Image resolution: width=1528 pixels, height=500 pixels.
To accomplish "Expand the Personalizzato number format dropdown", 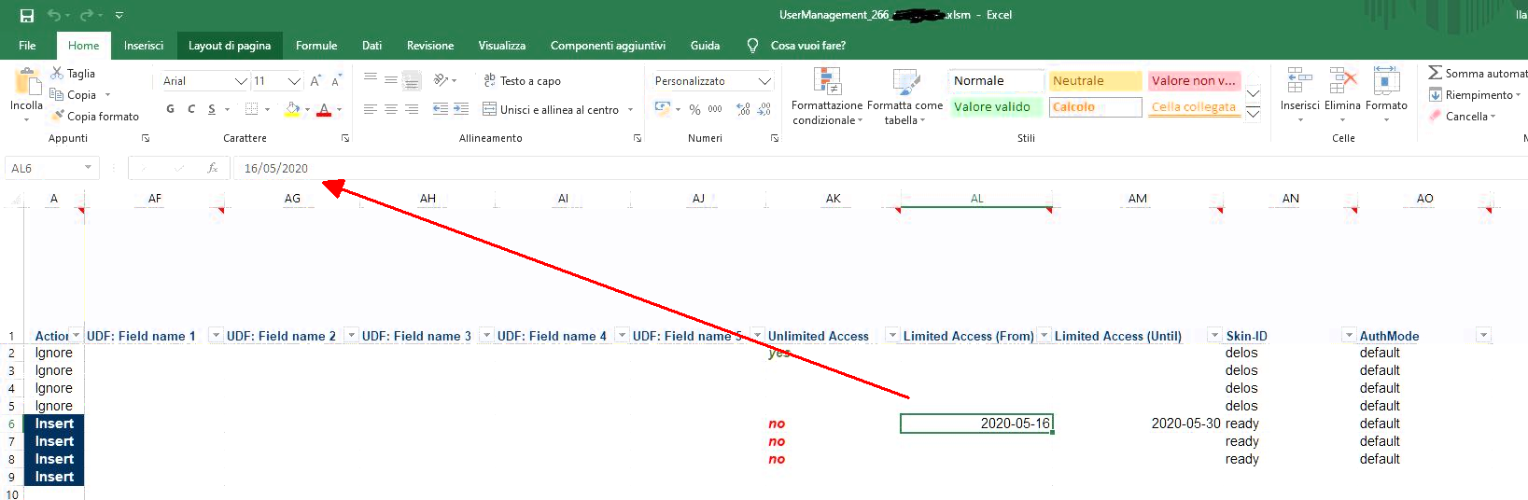I will pos(764,81).
